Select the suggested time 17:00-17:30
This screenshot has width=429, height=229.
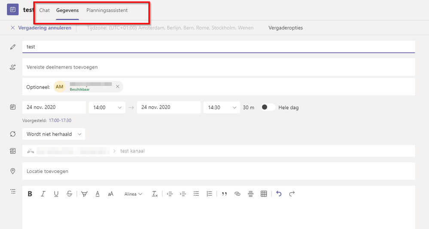point(60,121)
